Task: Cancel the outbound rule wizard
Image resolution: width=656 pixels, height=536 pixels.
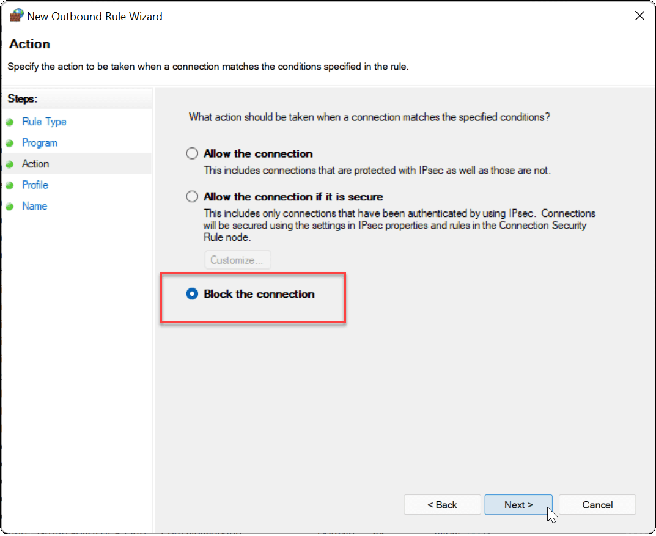Action: [597, 504]
